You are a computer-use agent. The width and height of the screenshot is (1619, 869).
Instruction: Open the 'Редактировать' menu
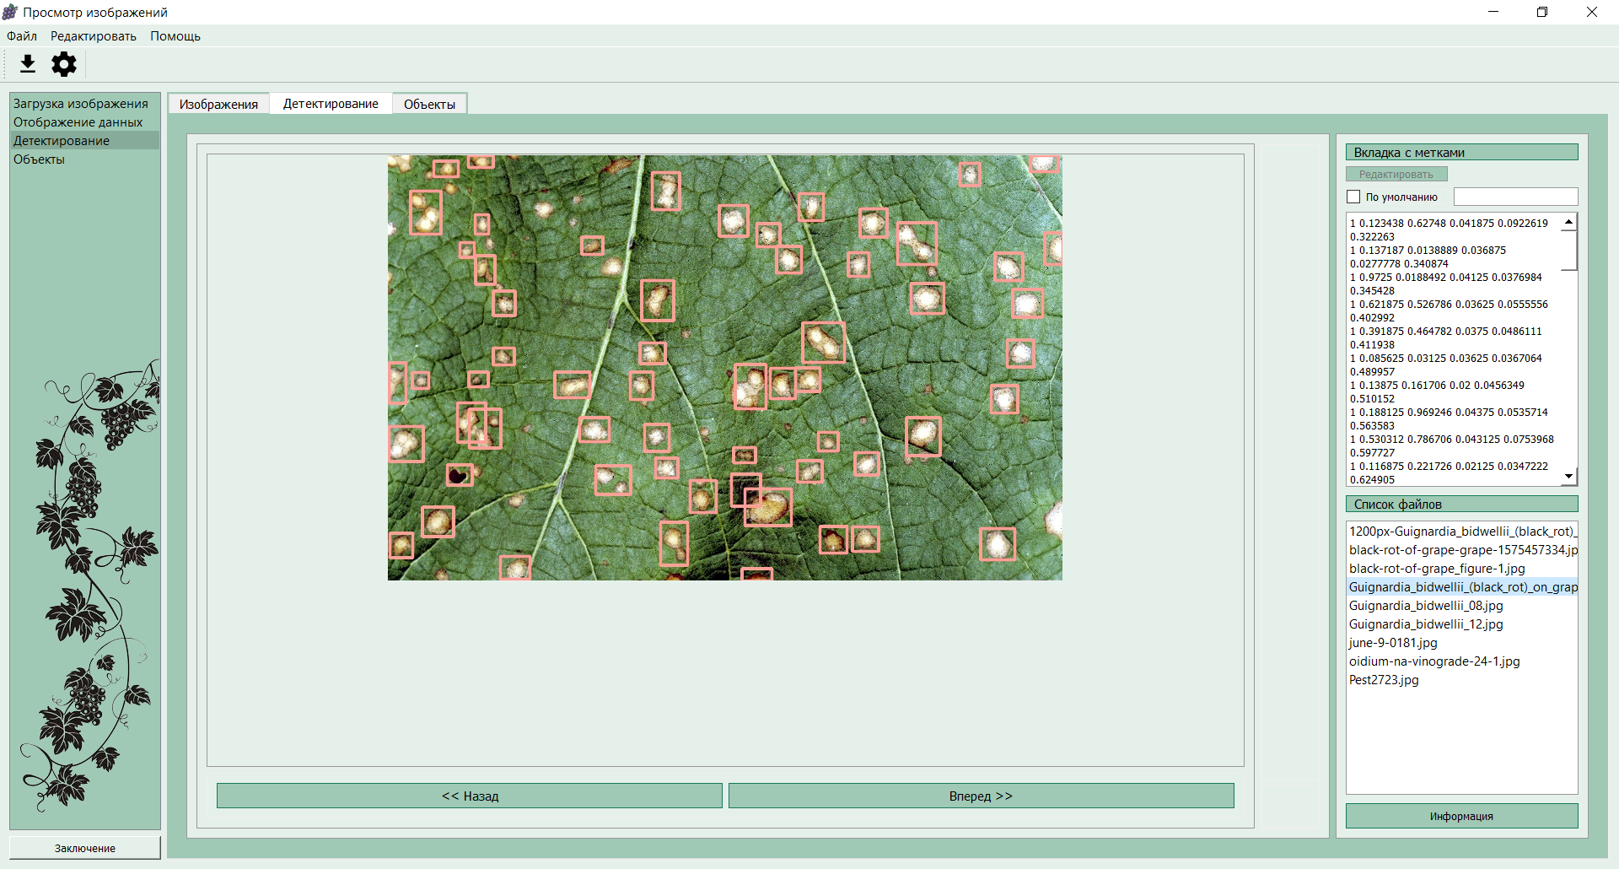pyautogui.click(x=93, y=36)
